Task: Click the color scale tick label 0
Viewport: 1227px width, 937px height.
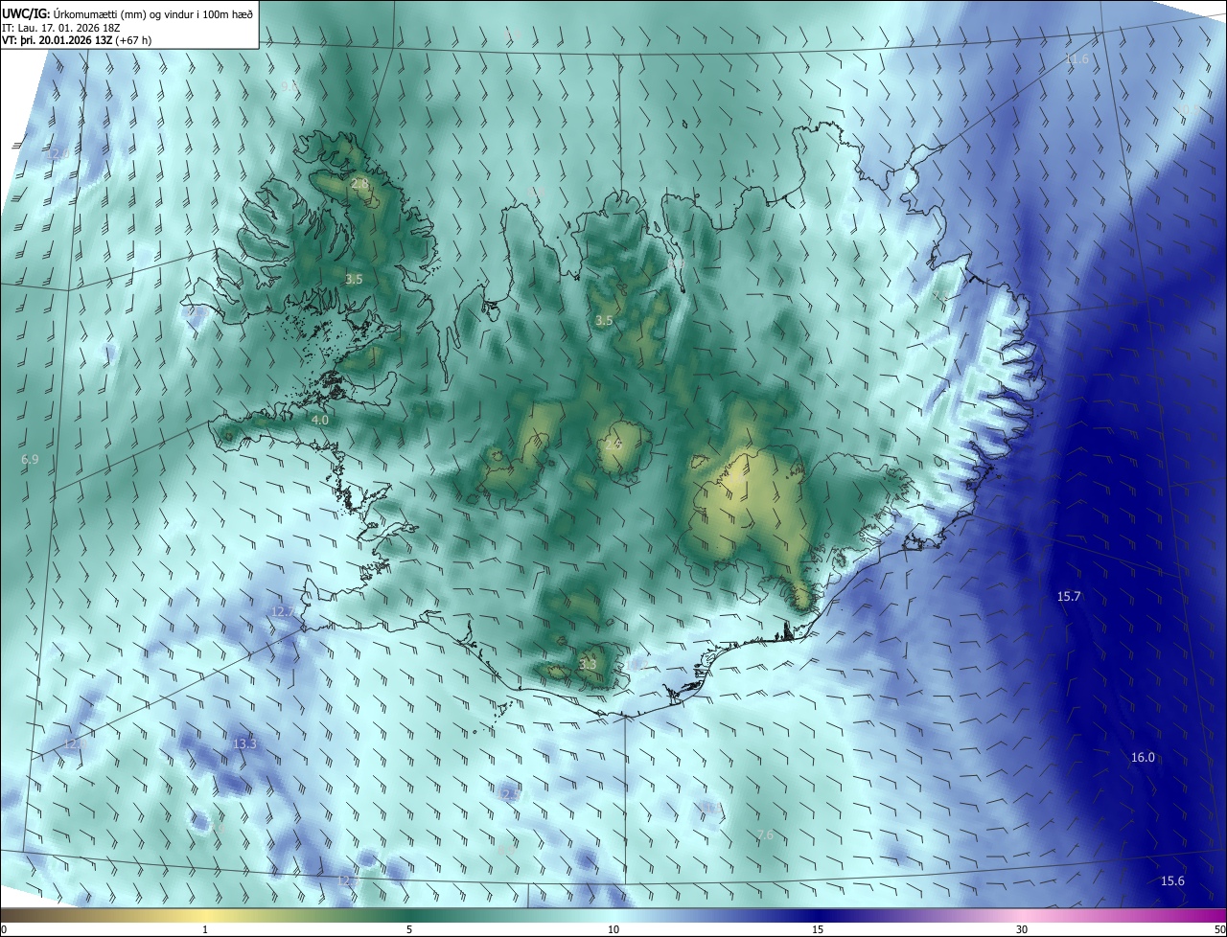Action: (4, 930)
